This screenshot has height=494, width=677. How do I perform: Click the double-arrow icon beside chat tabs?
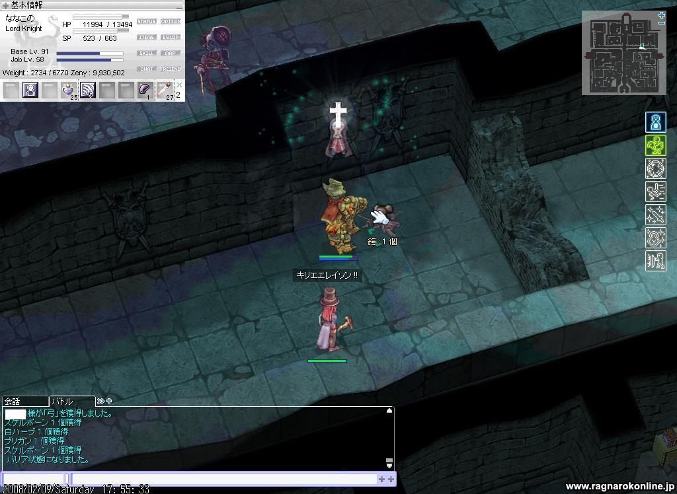coord(100,401)
